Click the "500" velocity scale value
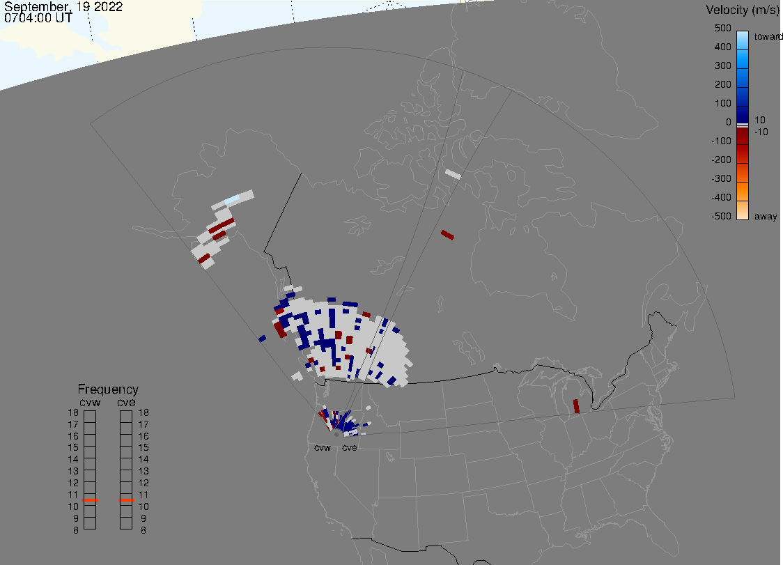 click(722, 28)
